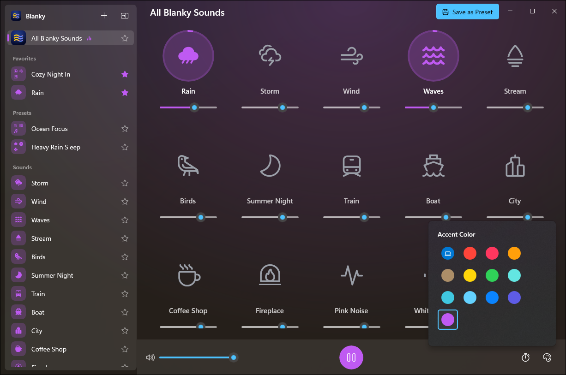Select Summer Night in Sounds list
The width and height of the screenshot is (566, 375).
coord(71,275)
